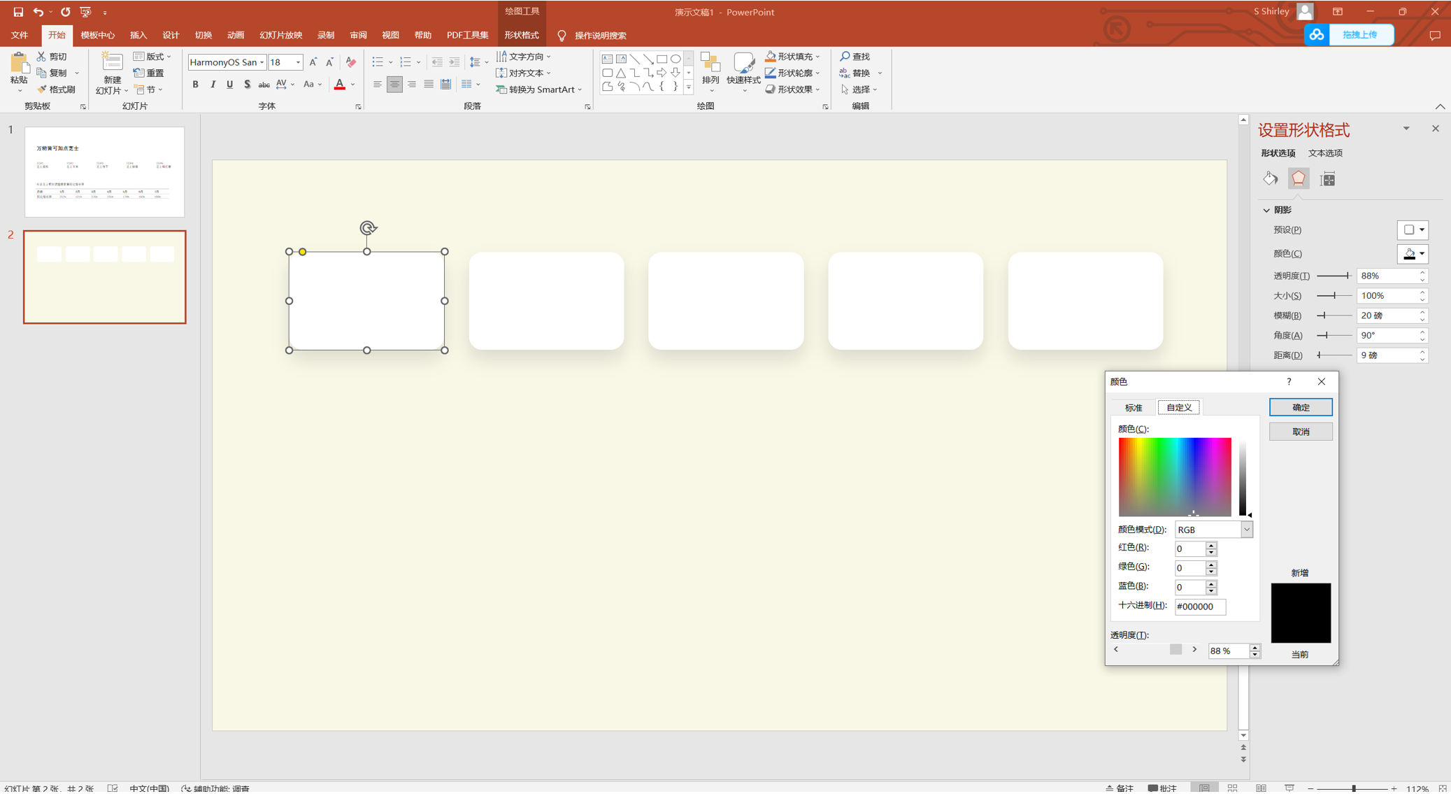Switch to the Standard tab in color dialog
The height and width of the screenshot is (794, 1451).
[x=1134, y=407]
